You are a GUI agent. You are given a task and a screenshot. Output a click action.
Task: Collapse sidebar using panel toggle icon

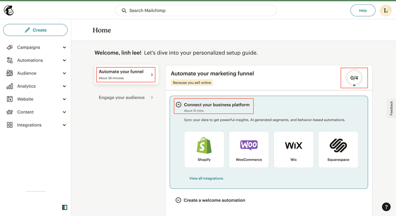(x=64, y=208)
